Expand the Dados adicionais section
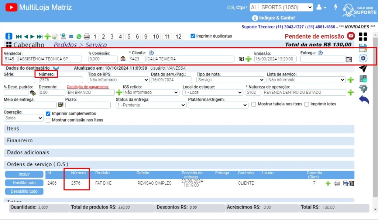 coord(179,153)
